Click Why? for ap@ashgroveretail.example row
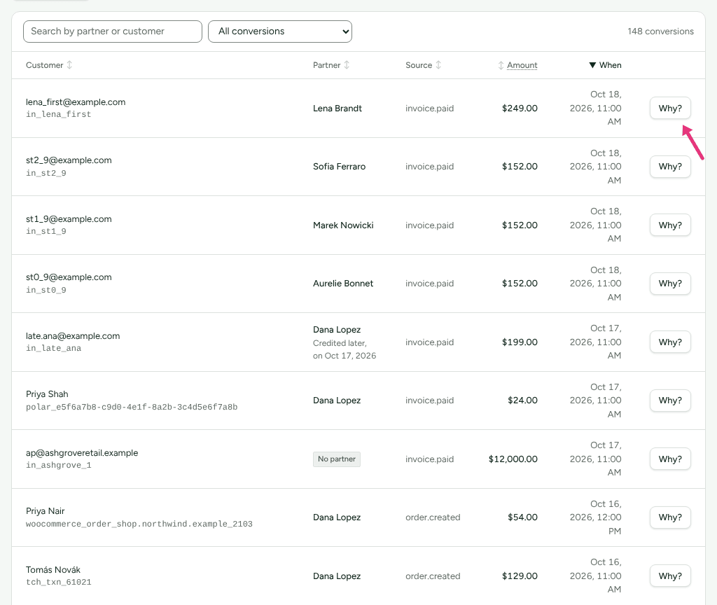717x605 pixels. pyautogui.click(x=670, y=459)
